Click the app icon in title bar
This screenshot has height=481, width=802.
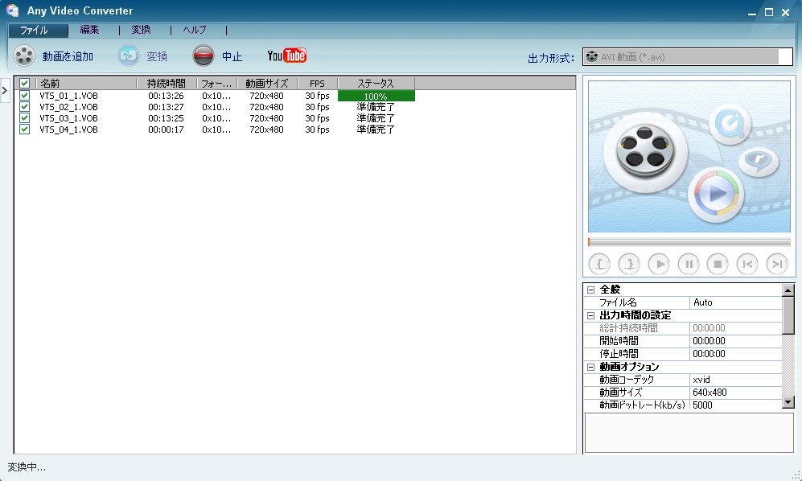[12, 10]
